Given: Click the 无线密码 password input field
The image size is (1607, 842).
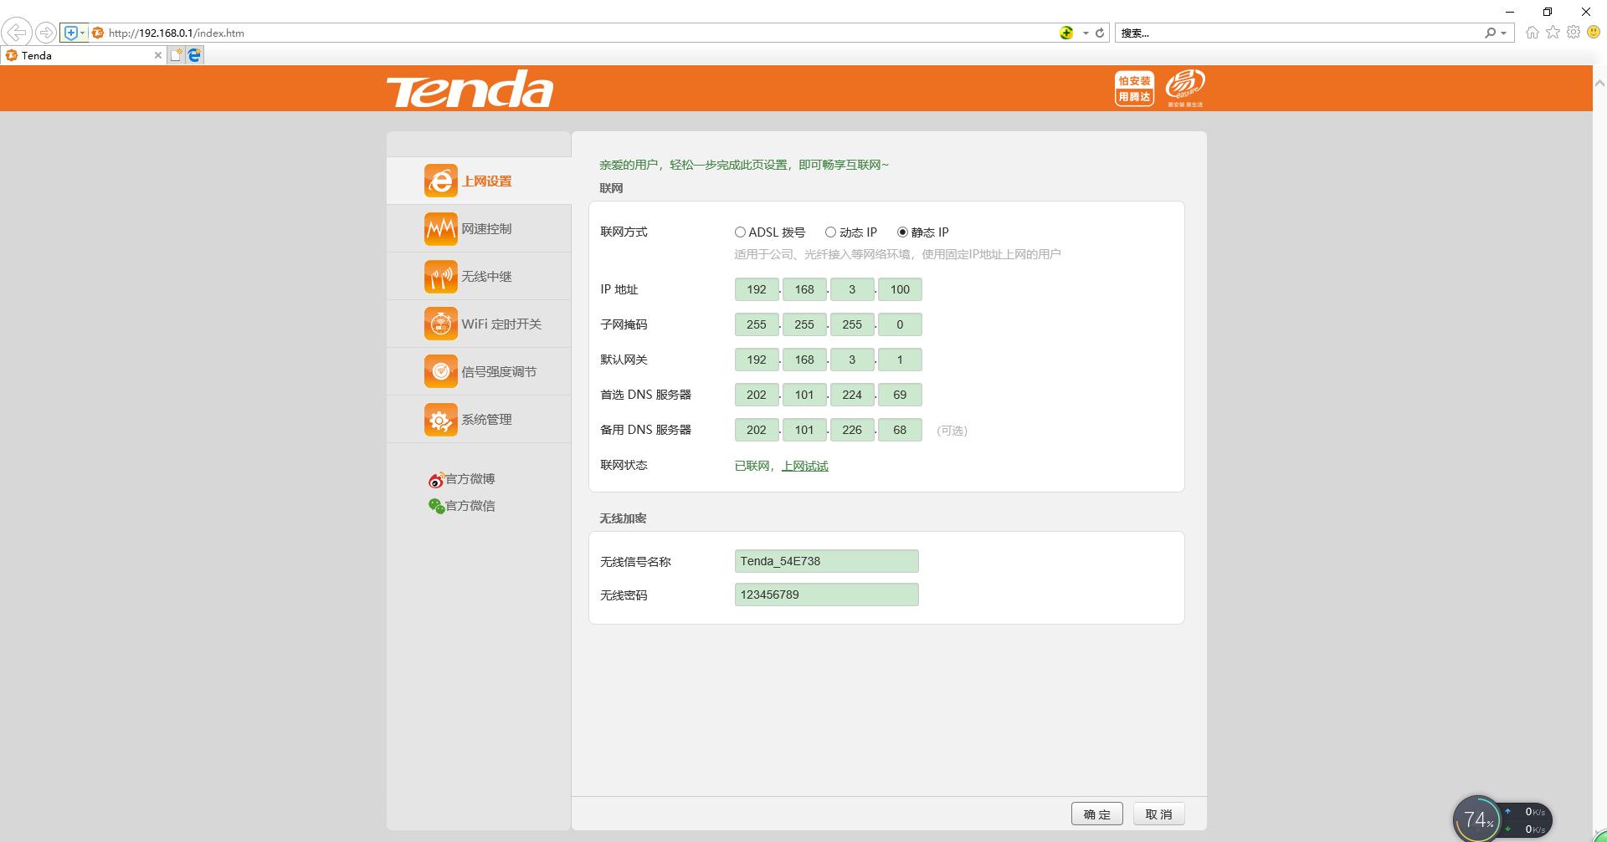Looking at the screenshot, I should pyautogui.click(x=826, y=595).
